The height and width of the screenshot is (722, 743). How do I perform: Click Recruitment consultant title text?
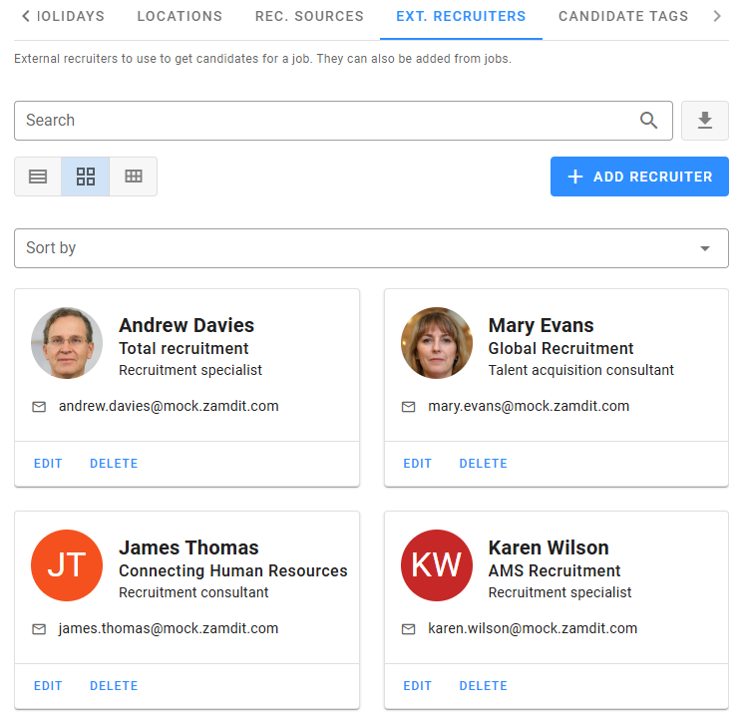coord(193,592)
